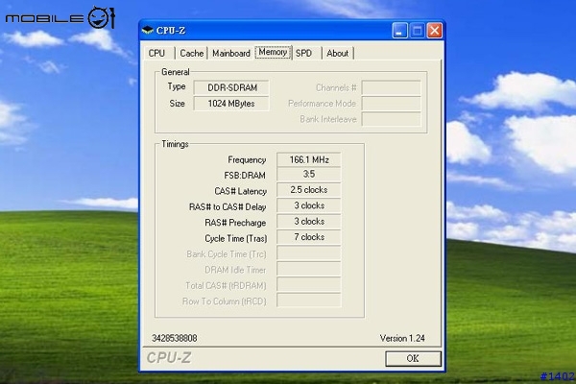Go to the SPD tab

[x=303, y=54]
